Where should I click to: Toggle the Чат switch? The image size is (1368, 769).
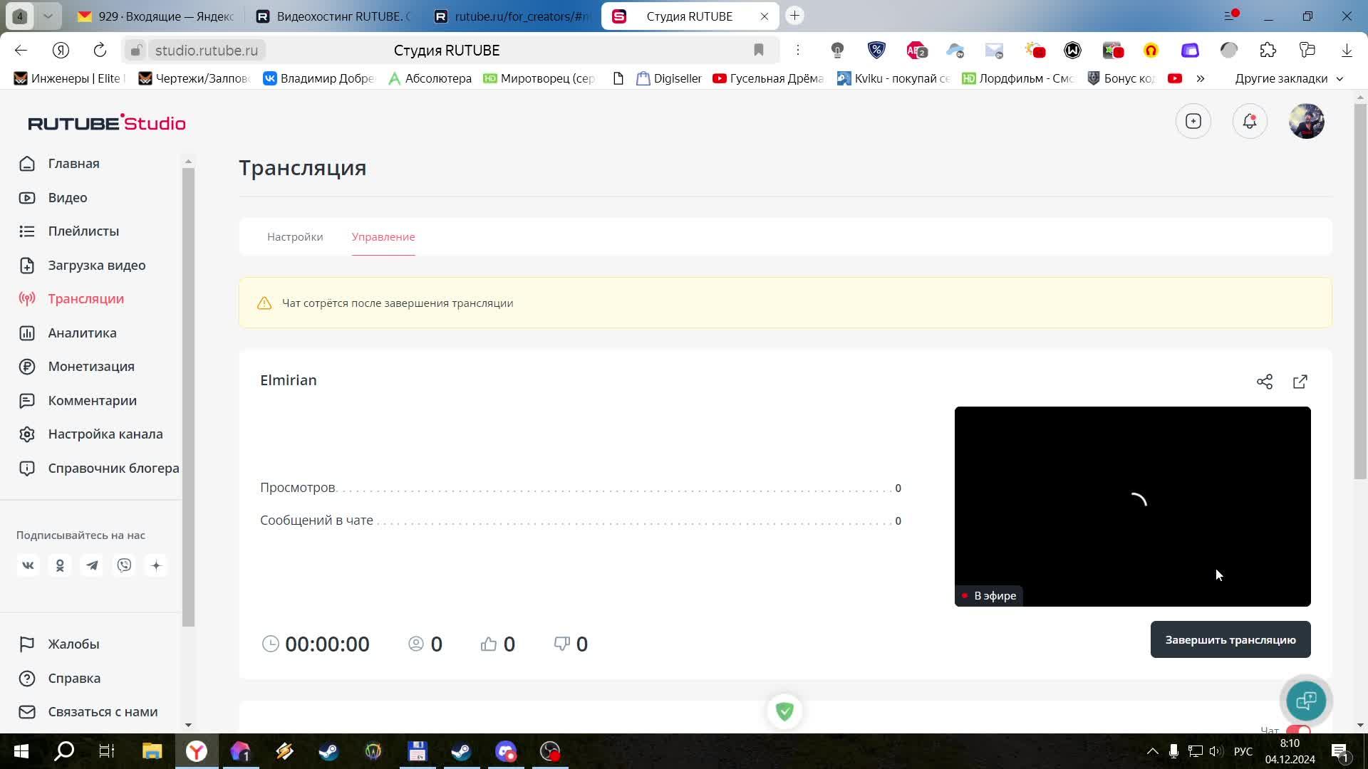click(1298, 731)
